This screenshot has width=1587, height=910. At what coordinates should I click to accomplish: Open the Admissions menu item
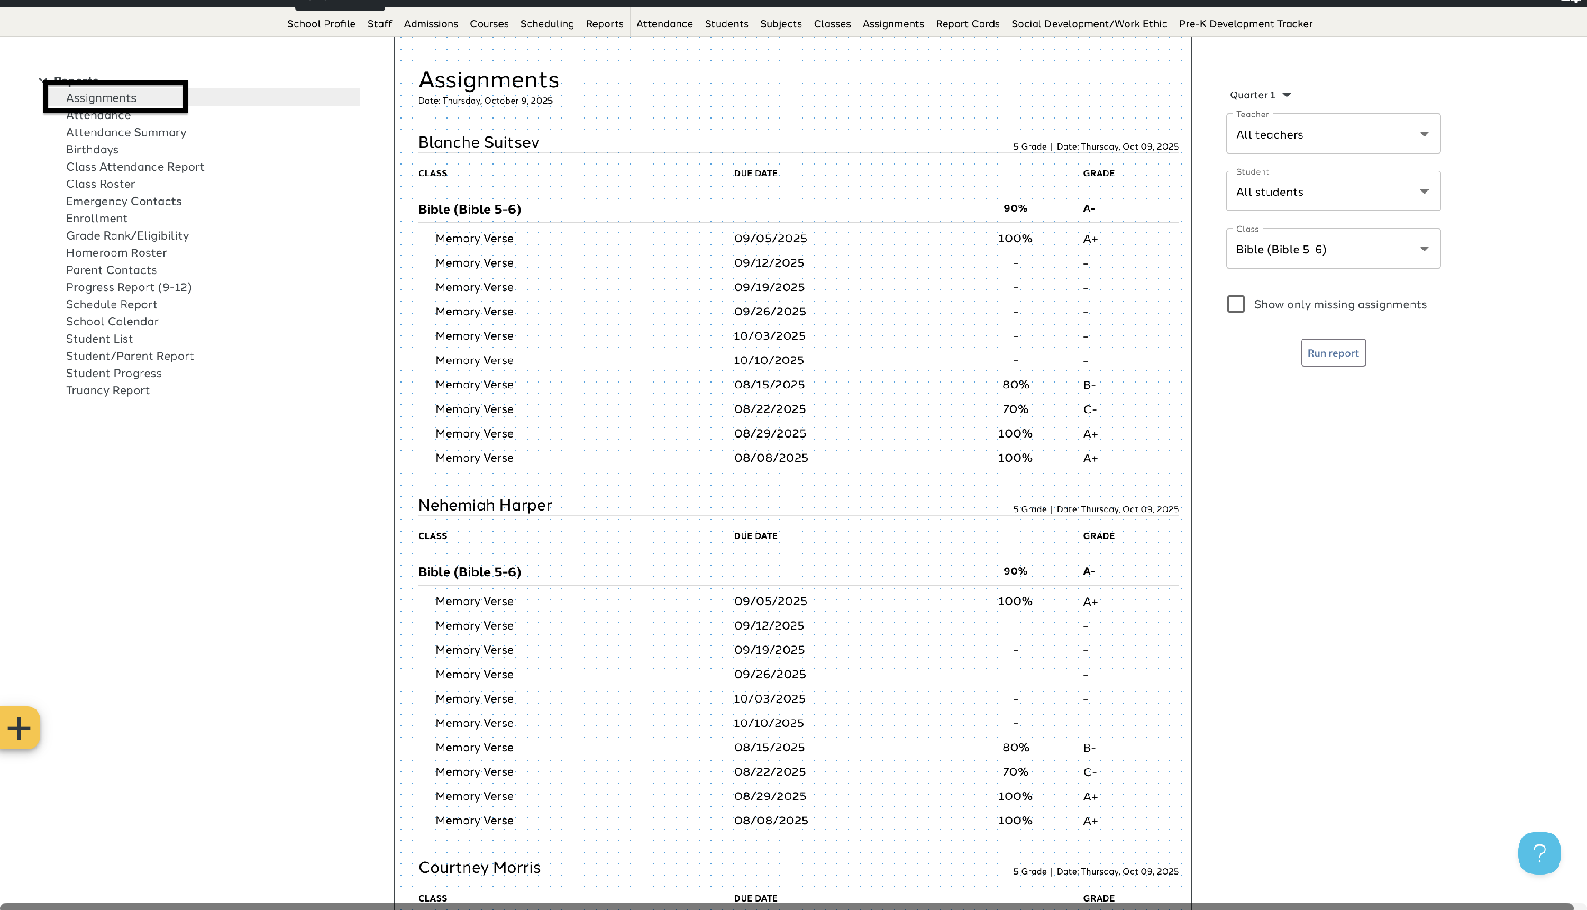point(431,24)
